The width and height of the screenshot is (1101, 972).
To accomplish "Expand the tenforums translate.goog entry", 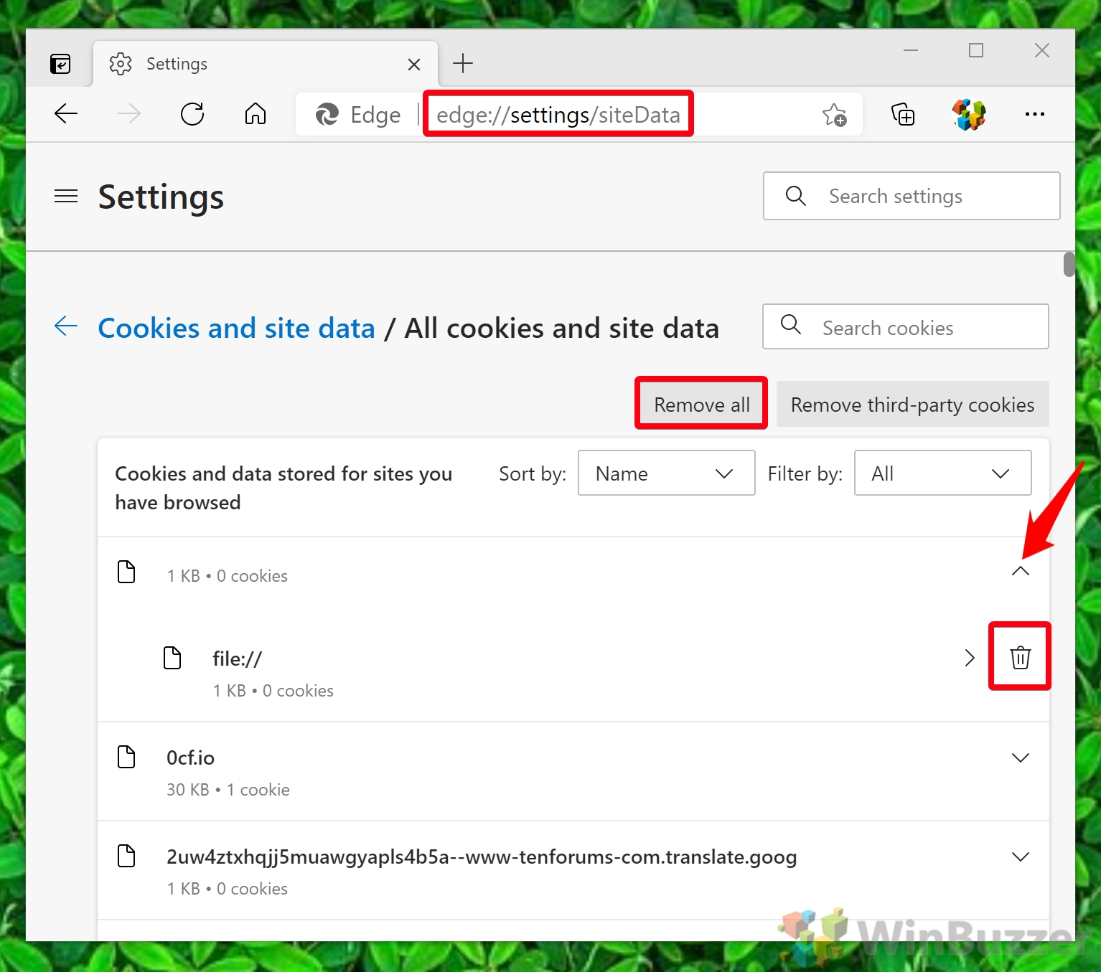I will [1020, 857].
